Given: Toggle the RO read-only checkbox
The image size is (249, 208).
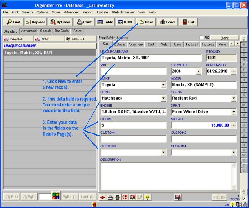Looking at the screenshot, I should pyautogui.click(x=201, y=38).
